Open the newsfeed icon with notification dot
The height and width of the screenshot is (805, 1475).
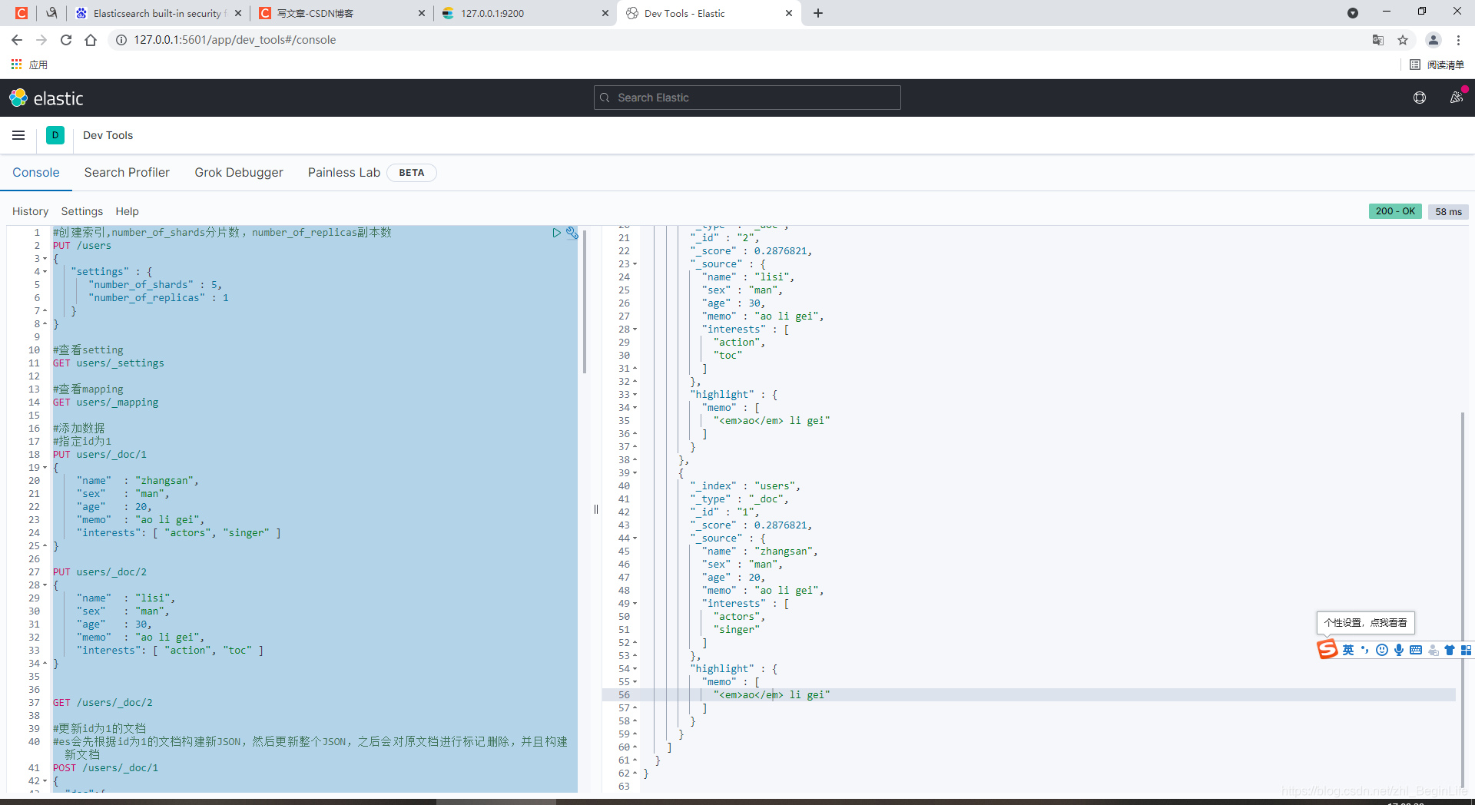(x=1457, y=98)
